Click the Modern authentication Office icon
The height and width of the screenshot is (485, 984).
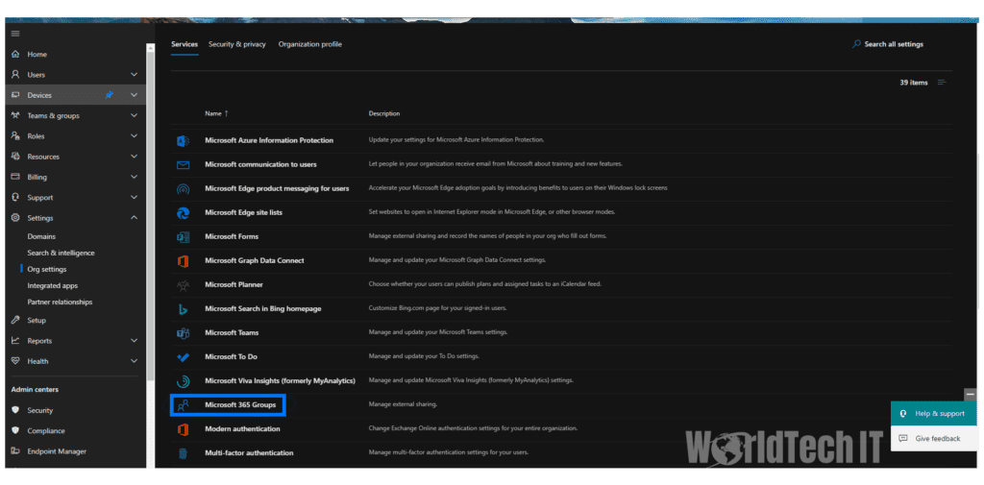(x=183, y=429)
